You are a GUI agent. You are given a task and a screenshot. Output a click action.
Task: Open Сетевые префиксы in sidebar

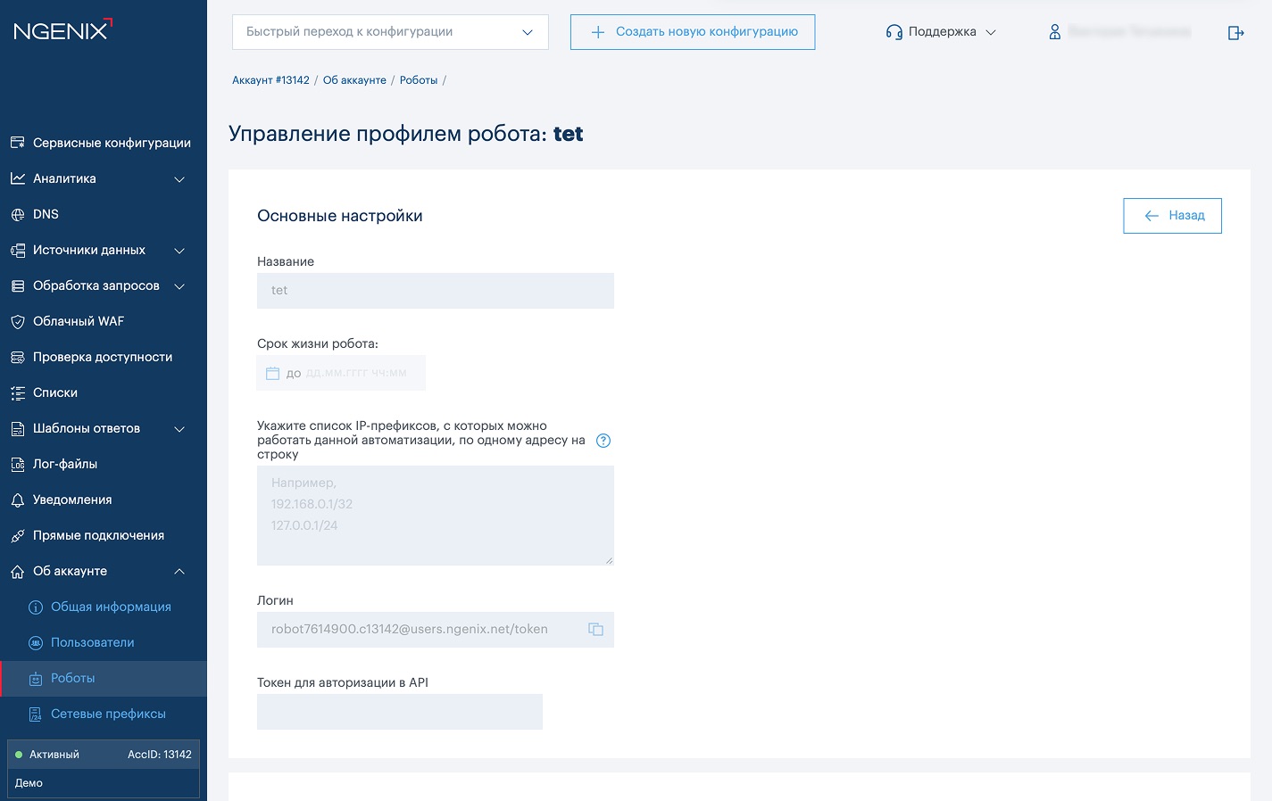108,714
